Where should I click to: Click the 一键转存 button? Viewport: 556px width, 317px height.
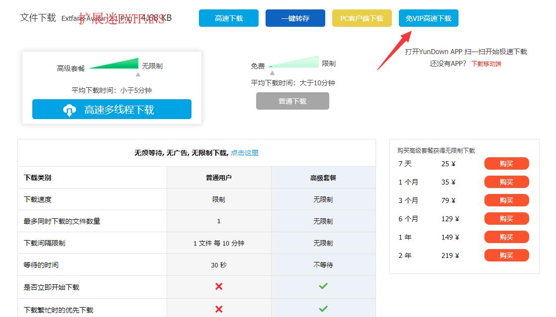[295, 17]
